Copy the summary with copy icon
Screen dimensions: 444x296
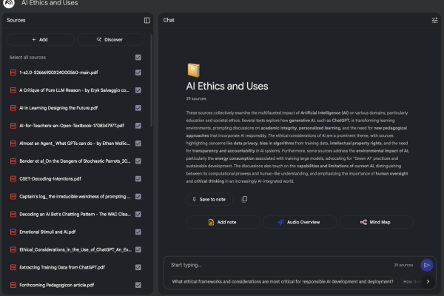244,199
